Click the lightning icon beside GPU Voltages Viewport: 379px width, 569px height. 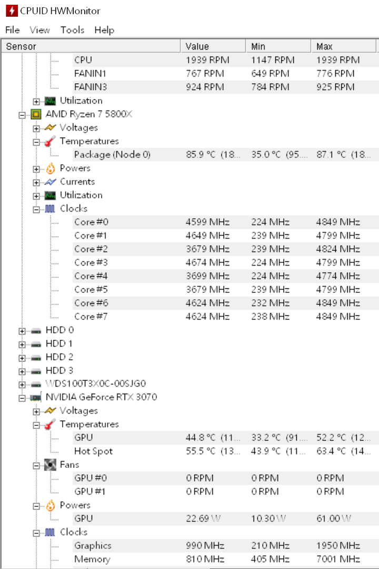[x=50, y=411]
